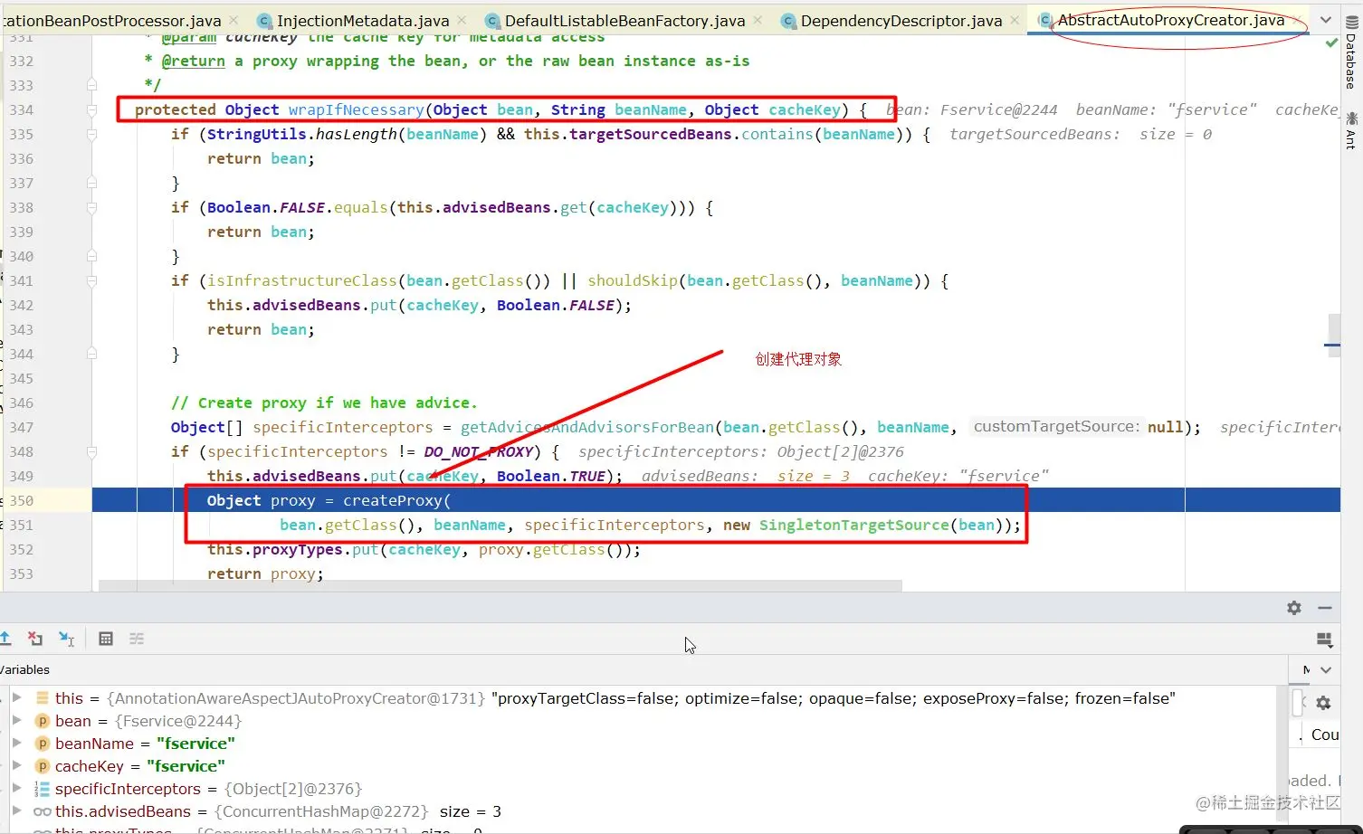Click the createProxy call on line 350
Image resolution: width=1363 pixels, height=834 pixels.
pyautogui.click(x=392, y=500)
